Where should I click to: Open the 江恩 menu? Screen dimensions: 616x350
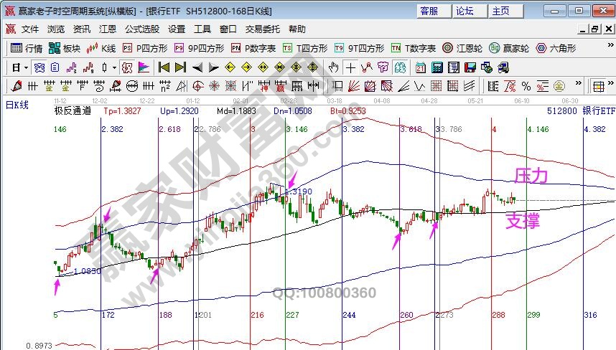[108, 29]
